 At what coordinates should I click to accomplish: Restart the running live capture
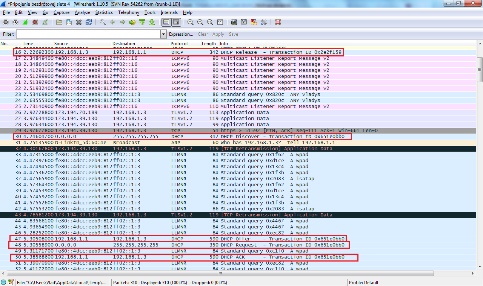[x=45, y=22]
